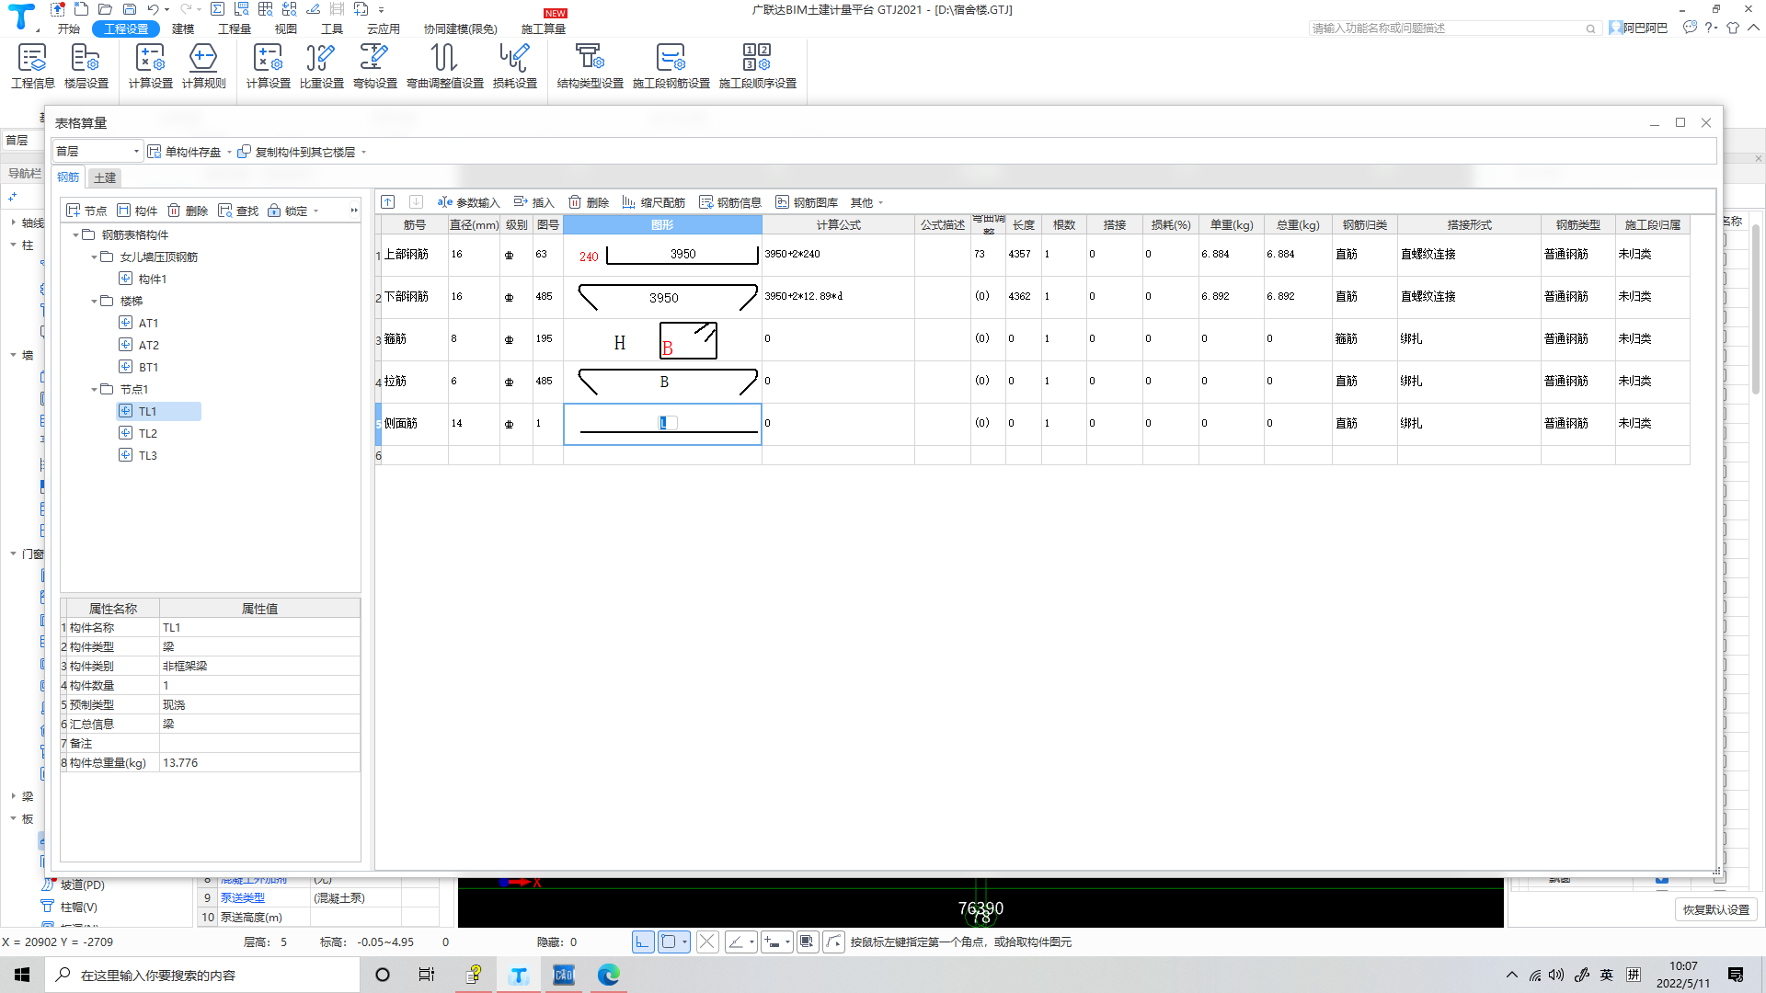Toggle the cross snap button in status bar
This screenshot has width=1766, height=993.
coord(707,942)
